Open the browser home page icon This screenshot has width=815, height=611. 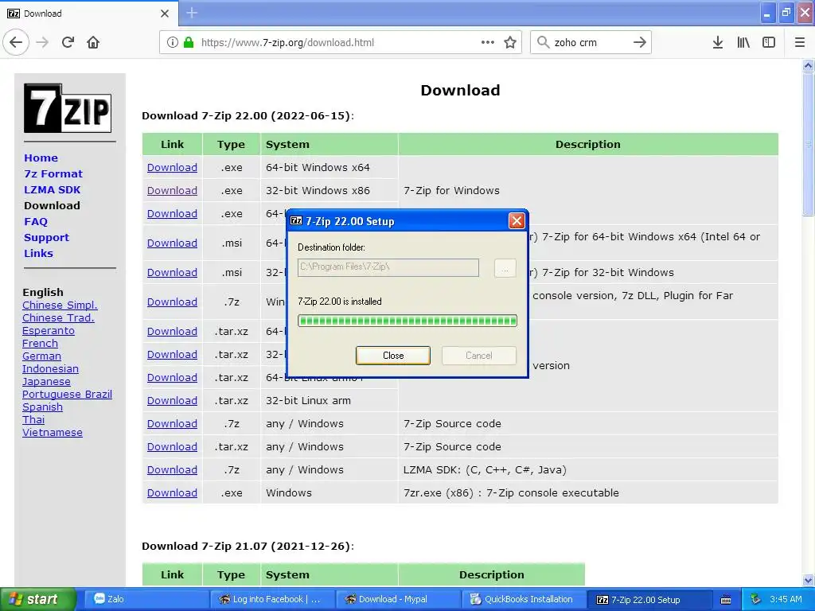93,42
